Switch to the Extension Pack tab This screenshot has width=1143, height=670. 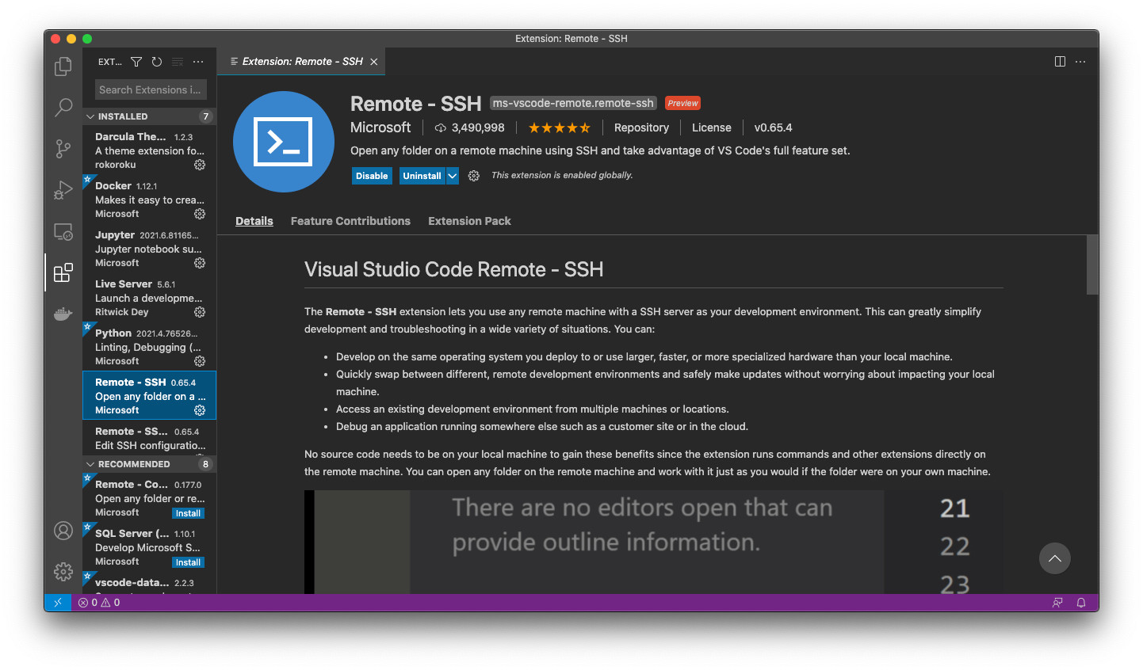(x=469, y=221)
